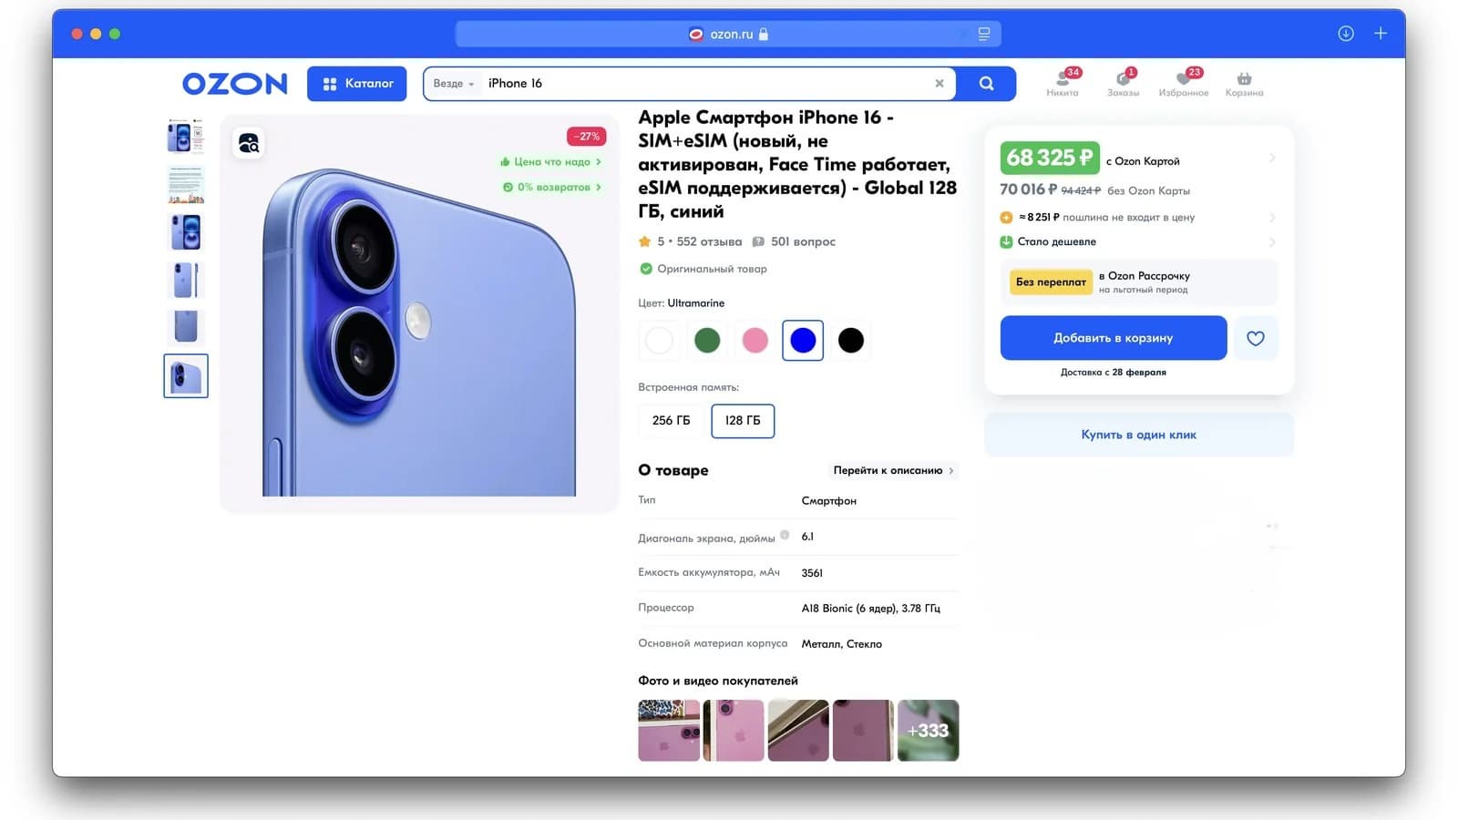The width and height of the screenshot is (1458, 820).
Task: Open Избранное favorites in header
Action: pos(1184,84)
